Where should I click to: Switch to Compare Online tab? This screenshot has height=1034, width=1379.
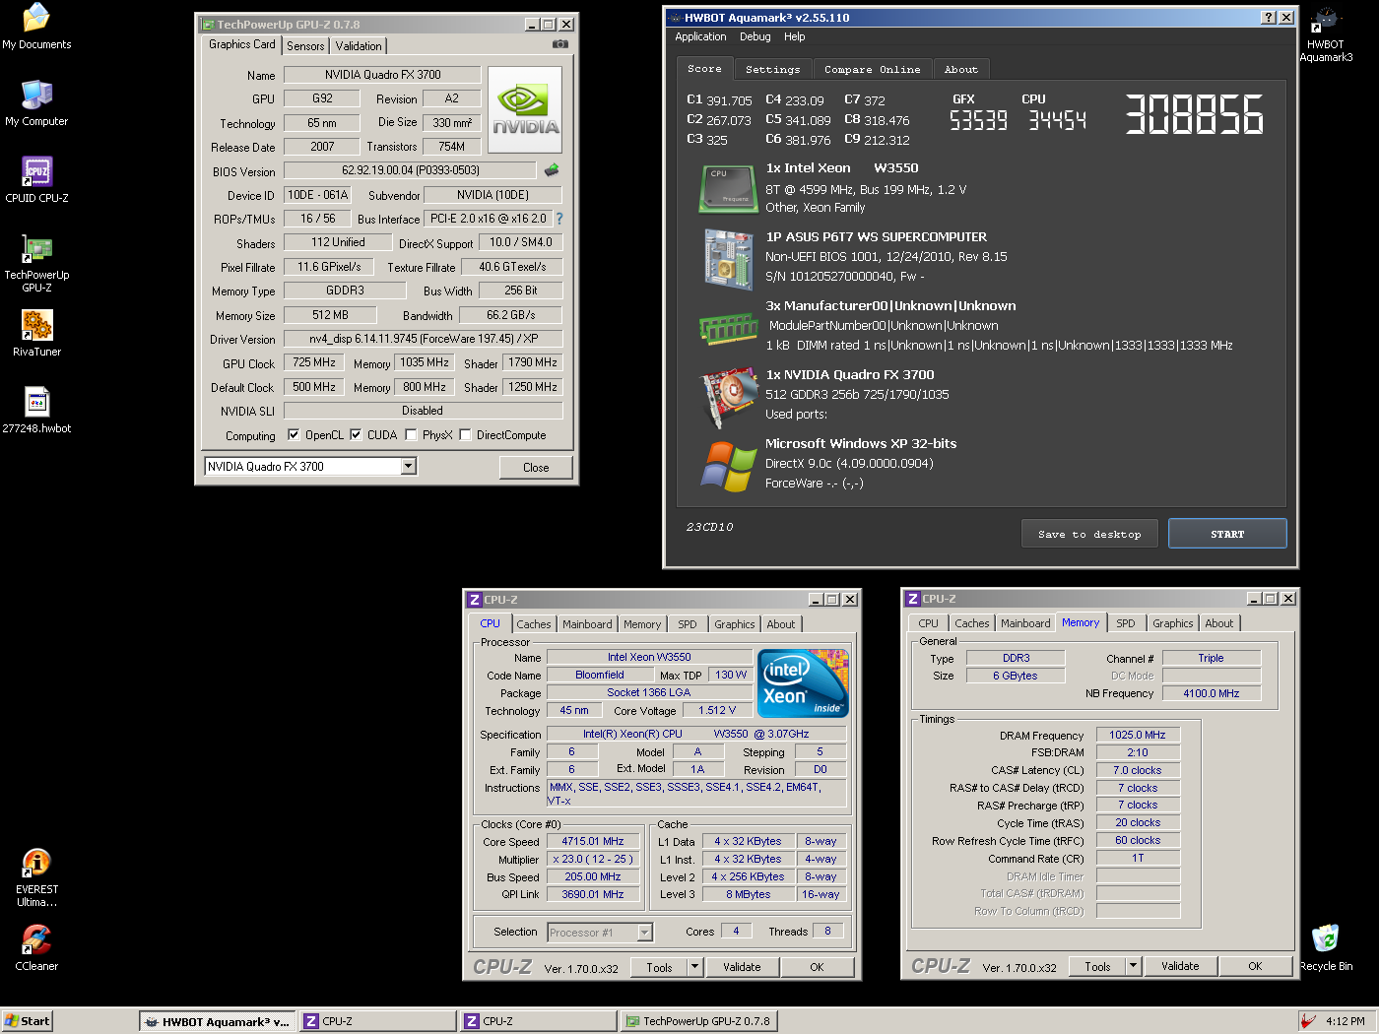873,69
